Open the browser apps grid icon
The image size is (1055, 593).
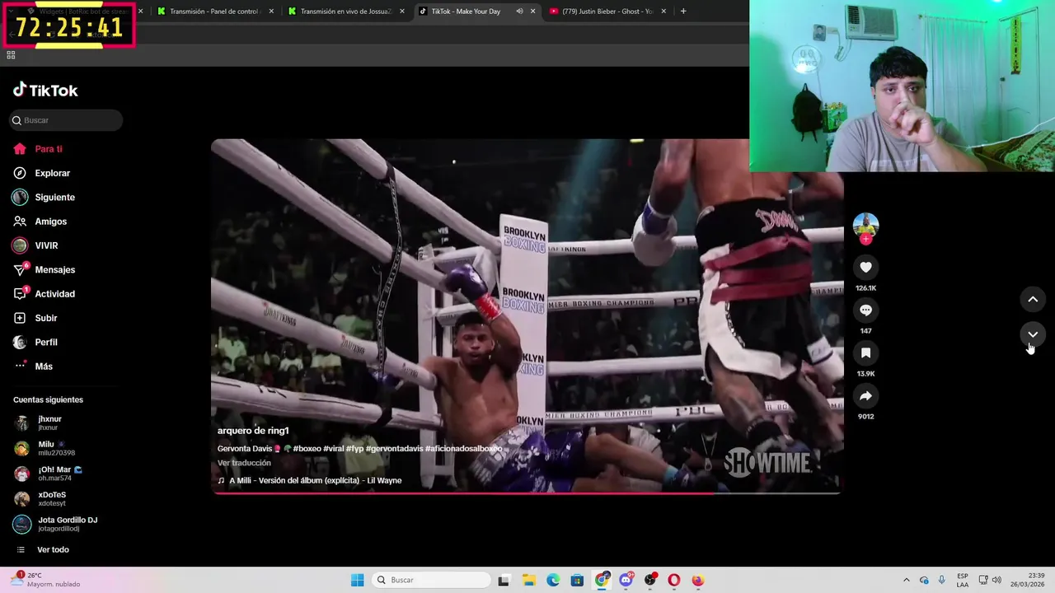tap(11, 55)
